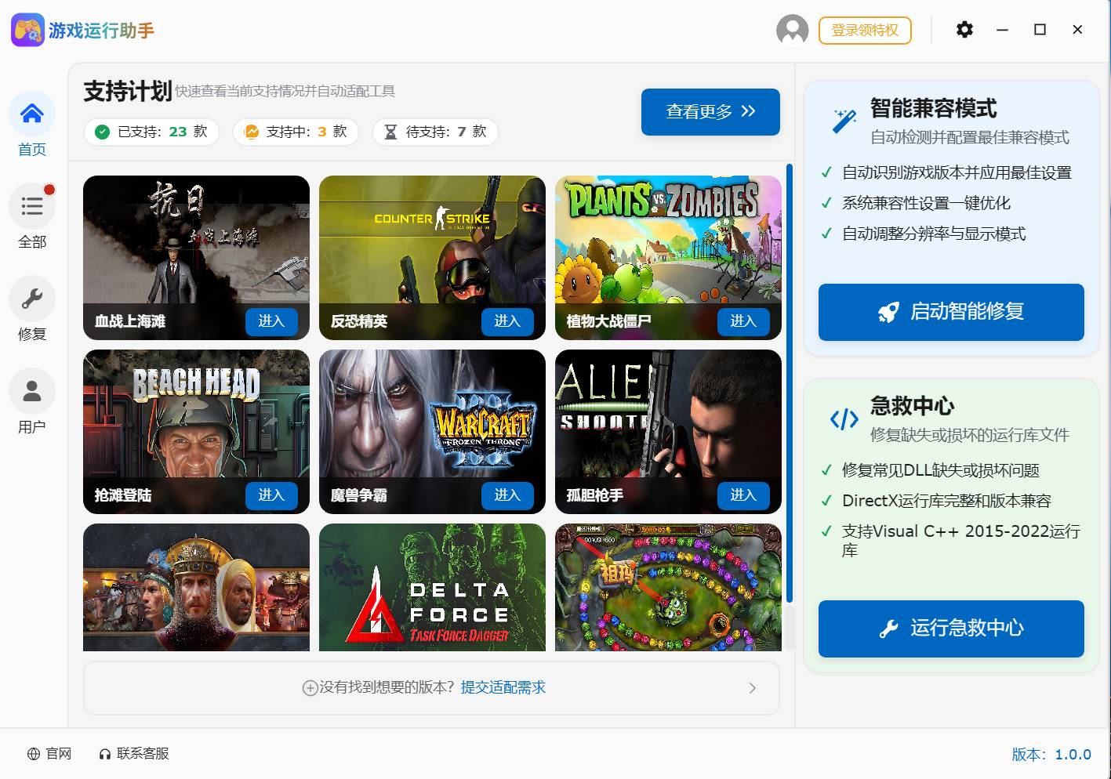Click 进入 on the 反恐精英 card
This screenshot has height=779, width=1111.
click(507, 321)
